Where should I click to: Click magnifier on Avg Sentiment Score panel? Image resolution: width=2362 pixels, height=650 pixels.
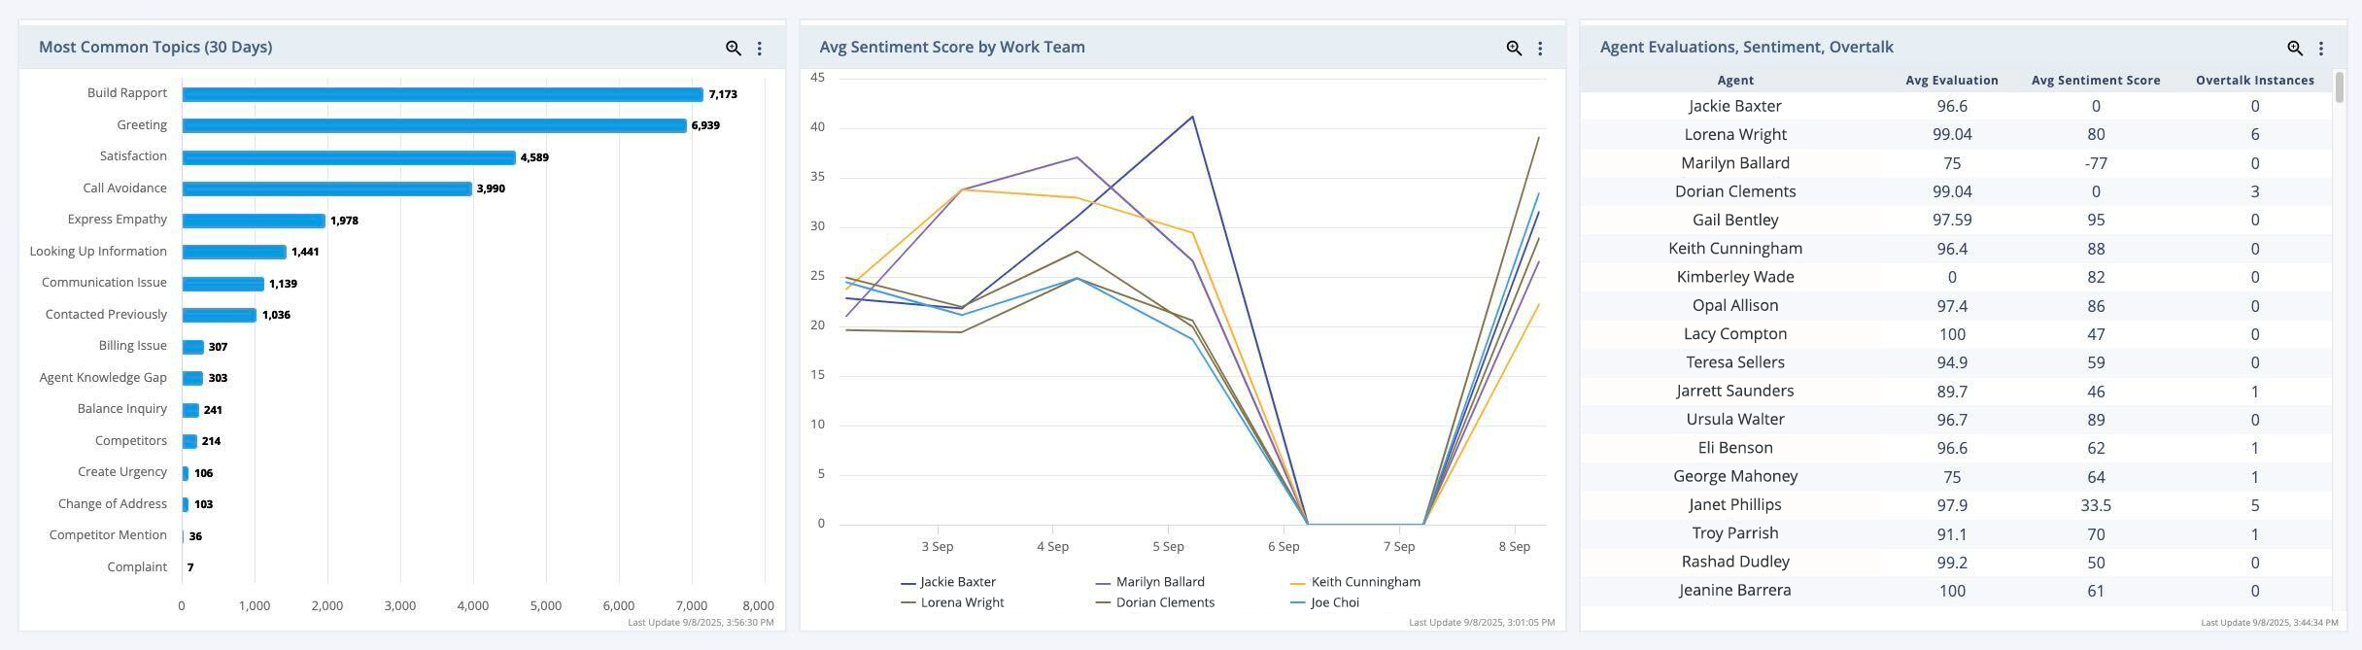point(1514,48)
